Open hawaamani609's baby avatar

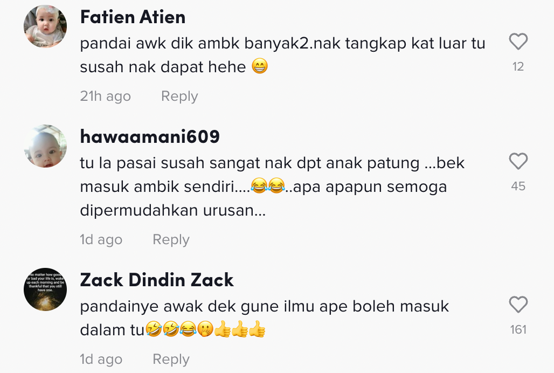(x=45, y=146)
